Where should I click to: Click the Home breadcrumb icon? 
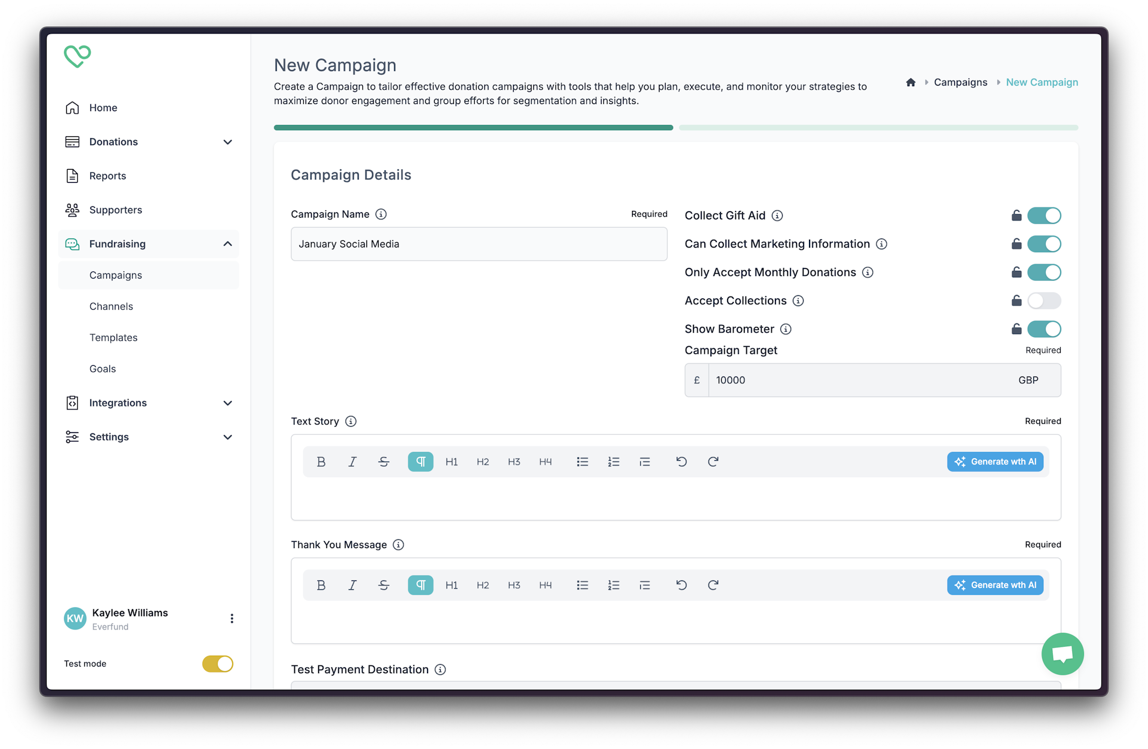click(x=911, y=82)
